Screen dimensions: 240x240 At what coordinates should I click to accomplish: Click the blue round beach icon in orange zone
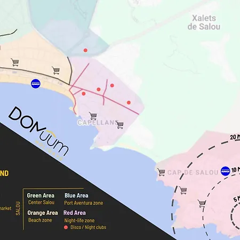pos(36,84)
